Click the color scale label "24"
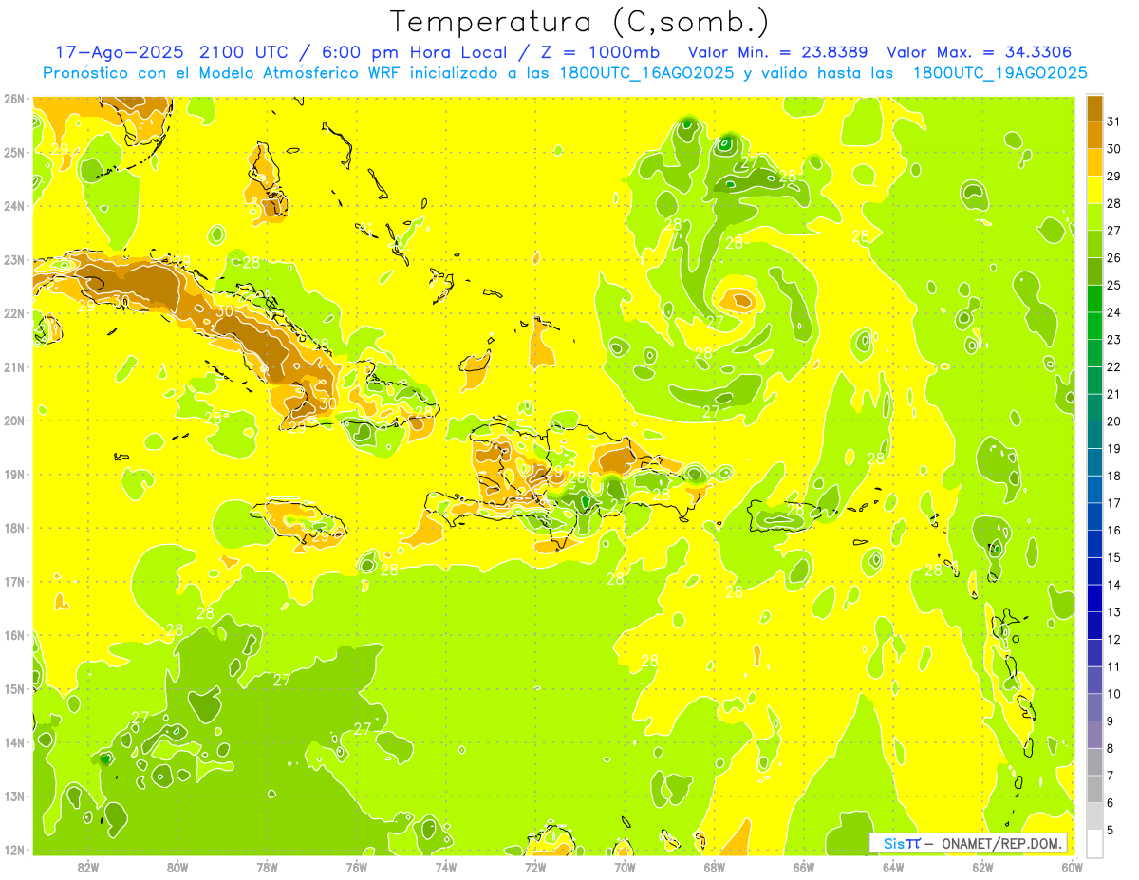Viewport: 1139px width, 880px height. point(1114,312)
